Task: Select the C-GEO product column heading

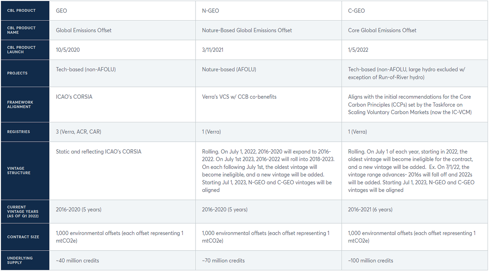Action: [x=415, y=10]
